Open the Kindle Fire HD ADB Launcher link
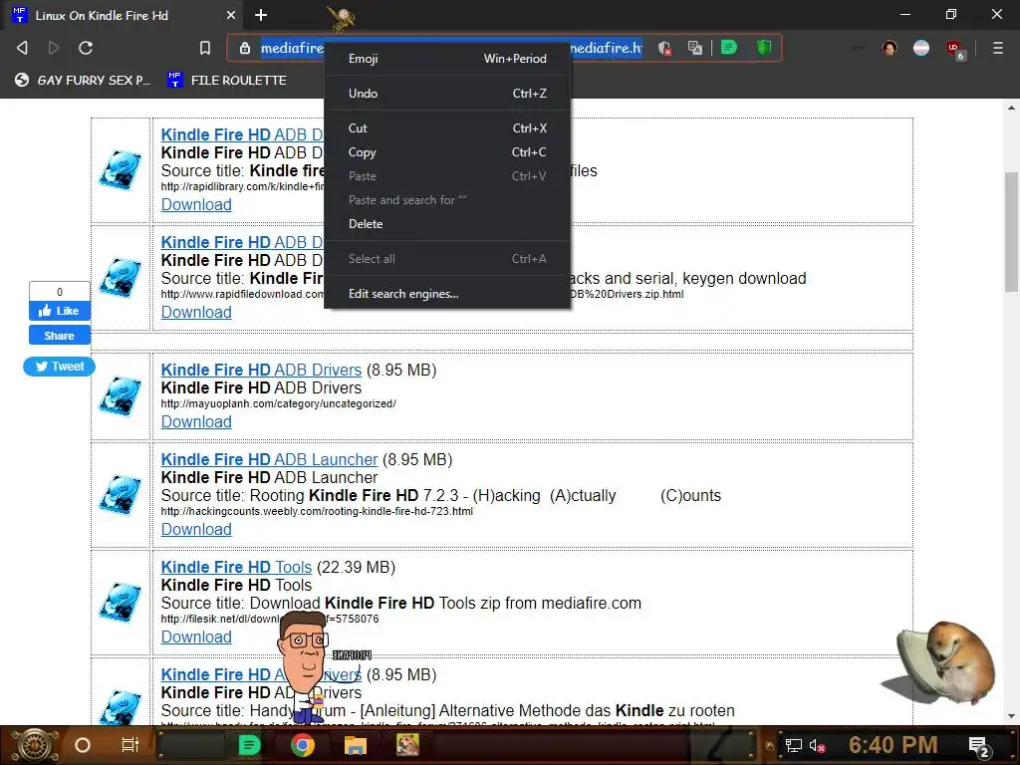 pyautogui.click(x=269, y=459)
